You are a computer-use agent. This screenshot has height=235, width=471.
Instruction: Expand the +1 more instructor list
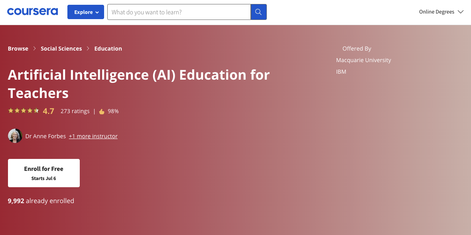pos(93,136)
